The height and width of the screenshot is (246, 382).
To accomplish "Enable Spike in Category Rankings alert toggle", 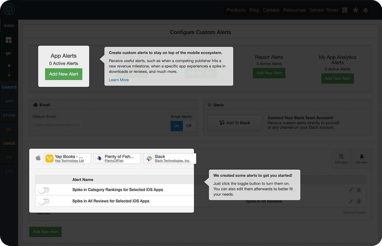I will tap(44, 190).
